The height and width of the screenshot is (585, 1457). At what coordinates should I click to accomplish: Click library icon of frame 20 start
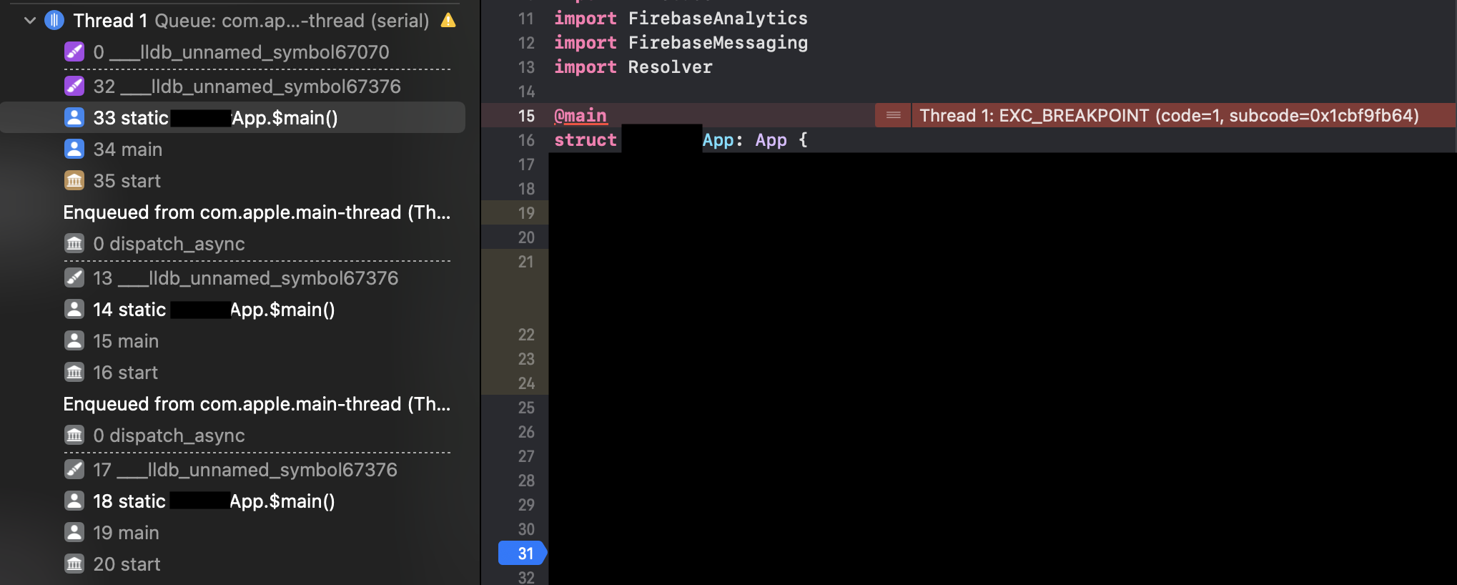pos(74,564)
